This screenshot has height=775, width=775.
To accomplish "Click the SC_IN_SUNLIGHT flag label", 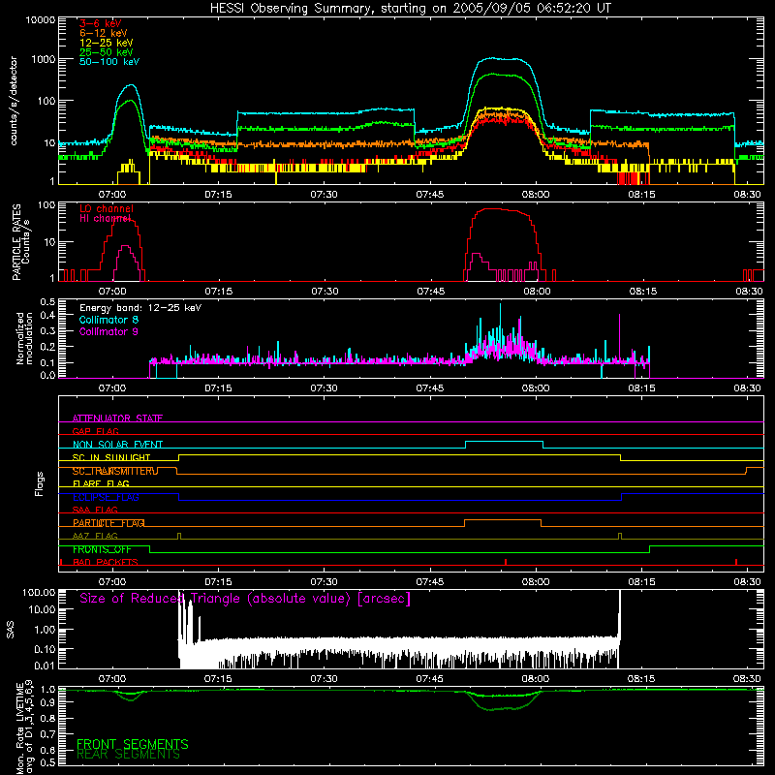I will click(111, 457).
